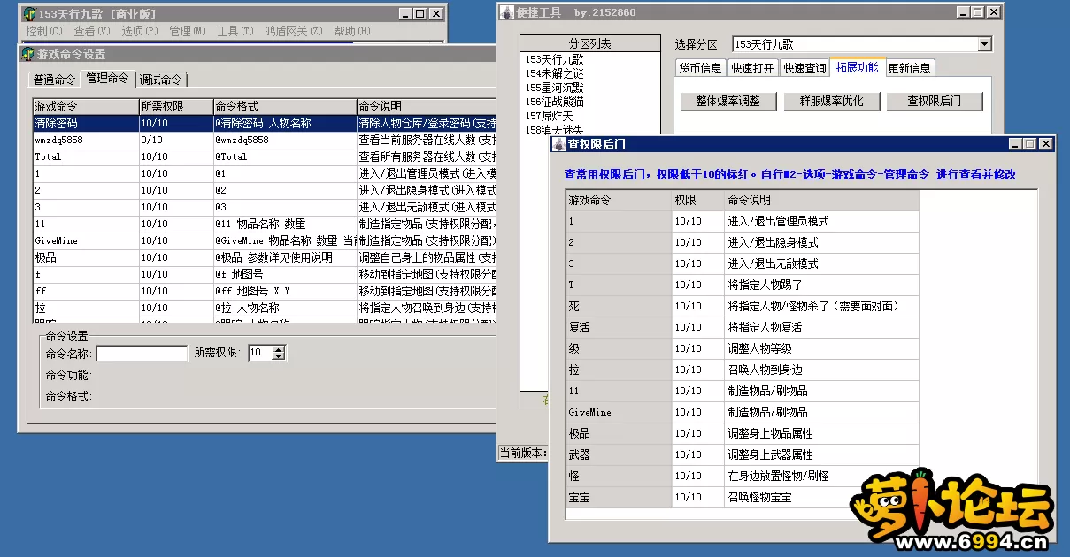Click 游戏命令 header in 游戏命令设置 window
Screen dimensions: 1070x557
coord(85,106)
